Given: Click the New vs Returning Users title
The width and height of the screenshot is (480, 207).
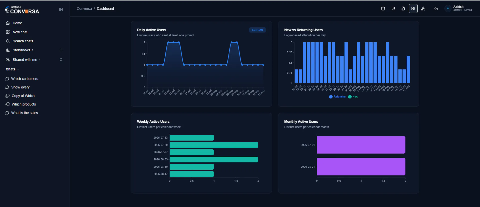Looking at the screenshot, I should point(303,30).
